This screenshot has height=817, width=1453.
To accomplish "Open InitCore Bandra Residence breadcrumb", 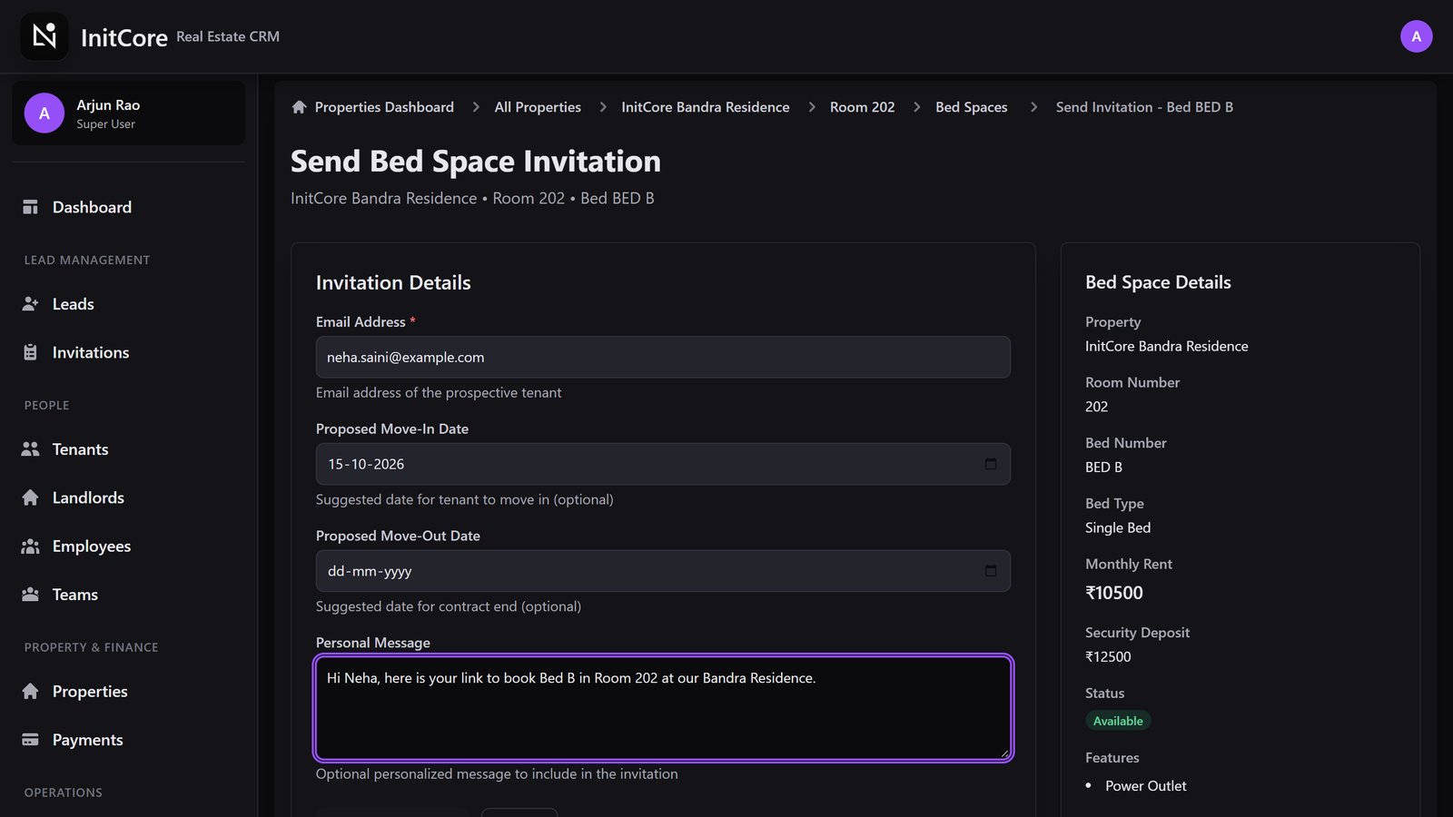I will tap(706, 107).
